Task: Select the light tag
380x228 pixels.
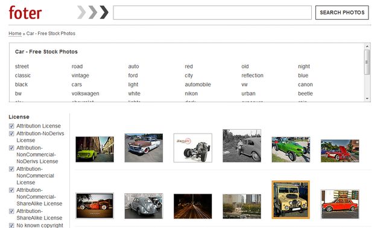Action: [133, 85]
